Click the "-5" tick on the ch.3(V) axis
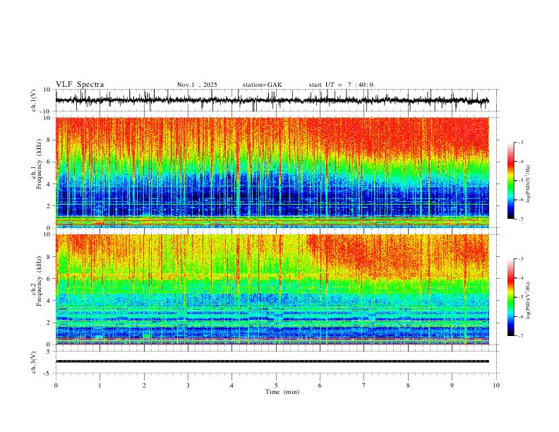The width and height of the screenshot is (559, 432). (x=48, y=373)
